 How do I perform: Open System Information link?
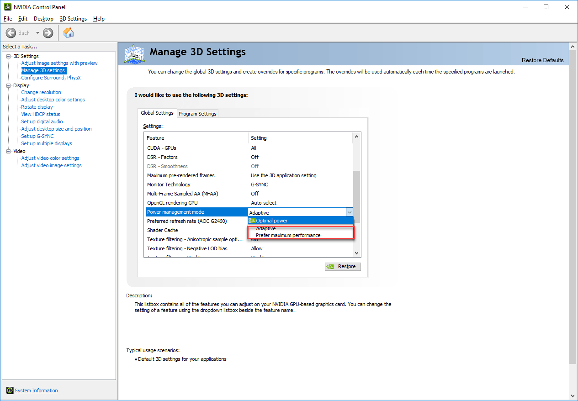(x=36, y=390)
